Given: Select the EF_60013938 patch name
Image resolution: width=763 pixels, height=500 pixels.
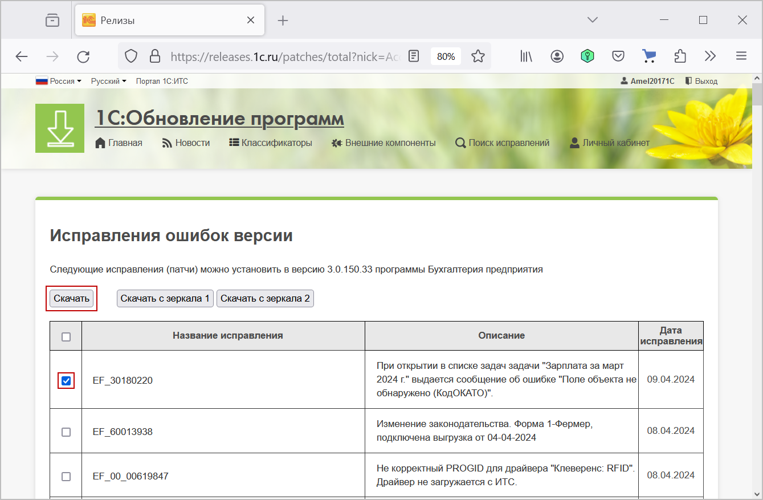Looking at the screenshot, I should tap(123, 432).
